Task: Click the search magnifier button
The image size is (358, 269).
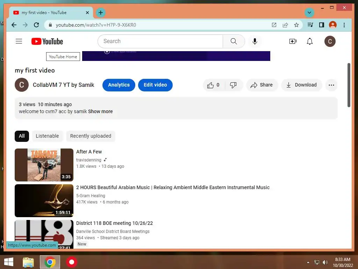Action: pyautogui.click(x=234, y=41)
